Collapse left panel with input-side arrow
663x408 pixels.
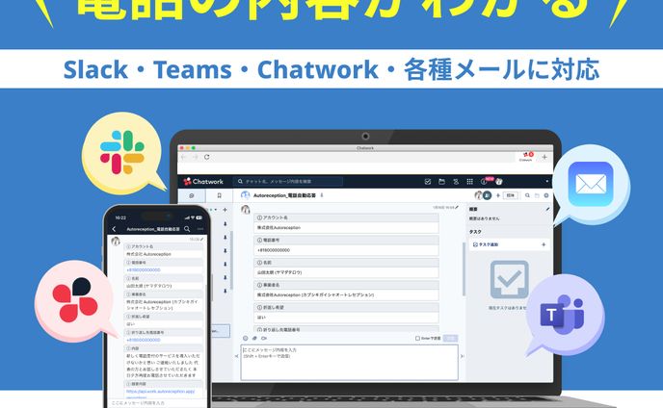[236, 356]
